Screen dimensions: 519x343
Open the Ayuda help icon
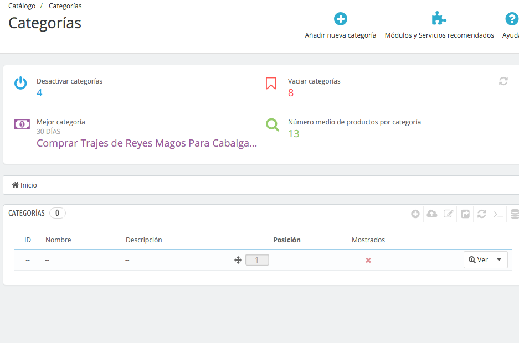pos(512,19)
